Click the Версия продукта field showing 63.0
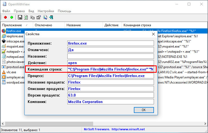This screenshot has width=208, height=133. point(111,95)
